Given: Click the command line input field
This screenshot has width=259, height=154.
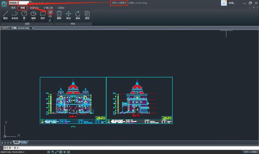Looking at the screenshot, I should point(120,148).
